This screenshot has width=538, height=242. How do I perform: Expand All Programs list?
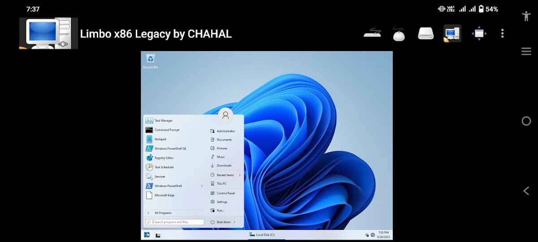point(163,213)
